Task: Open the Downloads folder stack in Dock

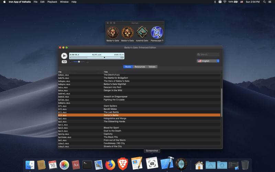Action: [x=222, y=165]
